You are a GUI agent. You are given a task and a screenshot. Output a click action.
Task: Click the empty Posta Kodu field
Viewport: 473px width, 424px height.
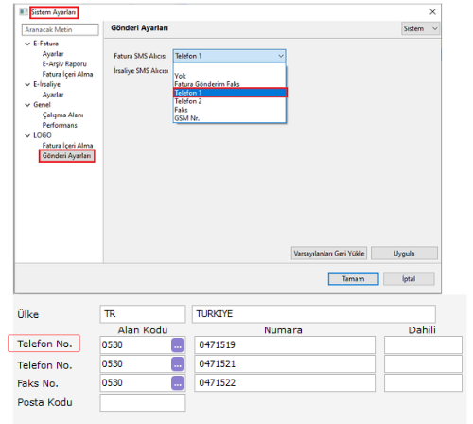(x=143, y=402)
